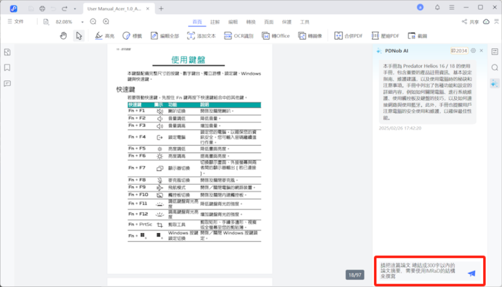
Task: Open the properties panel on right sidebar
Action: coord(495,52)
